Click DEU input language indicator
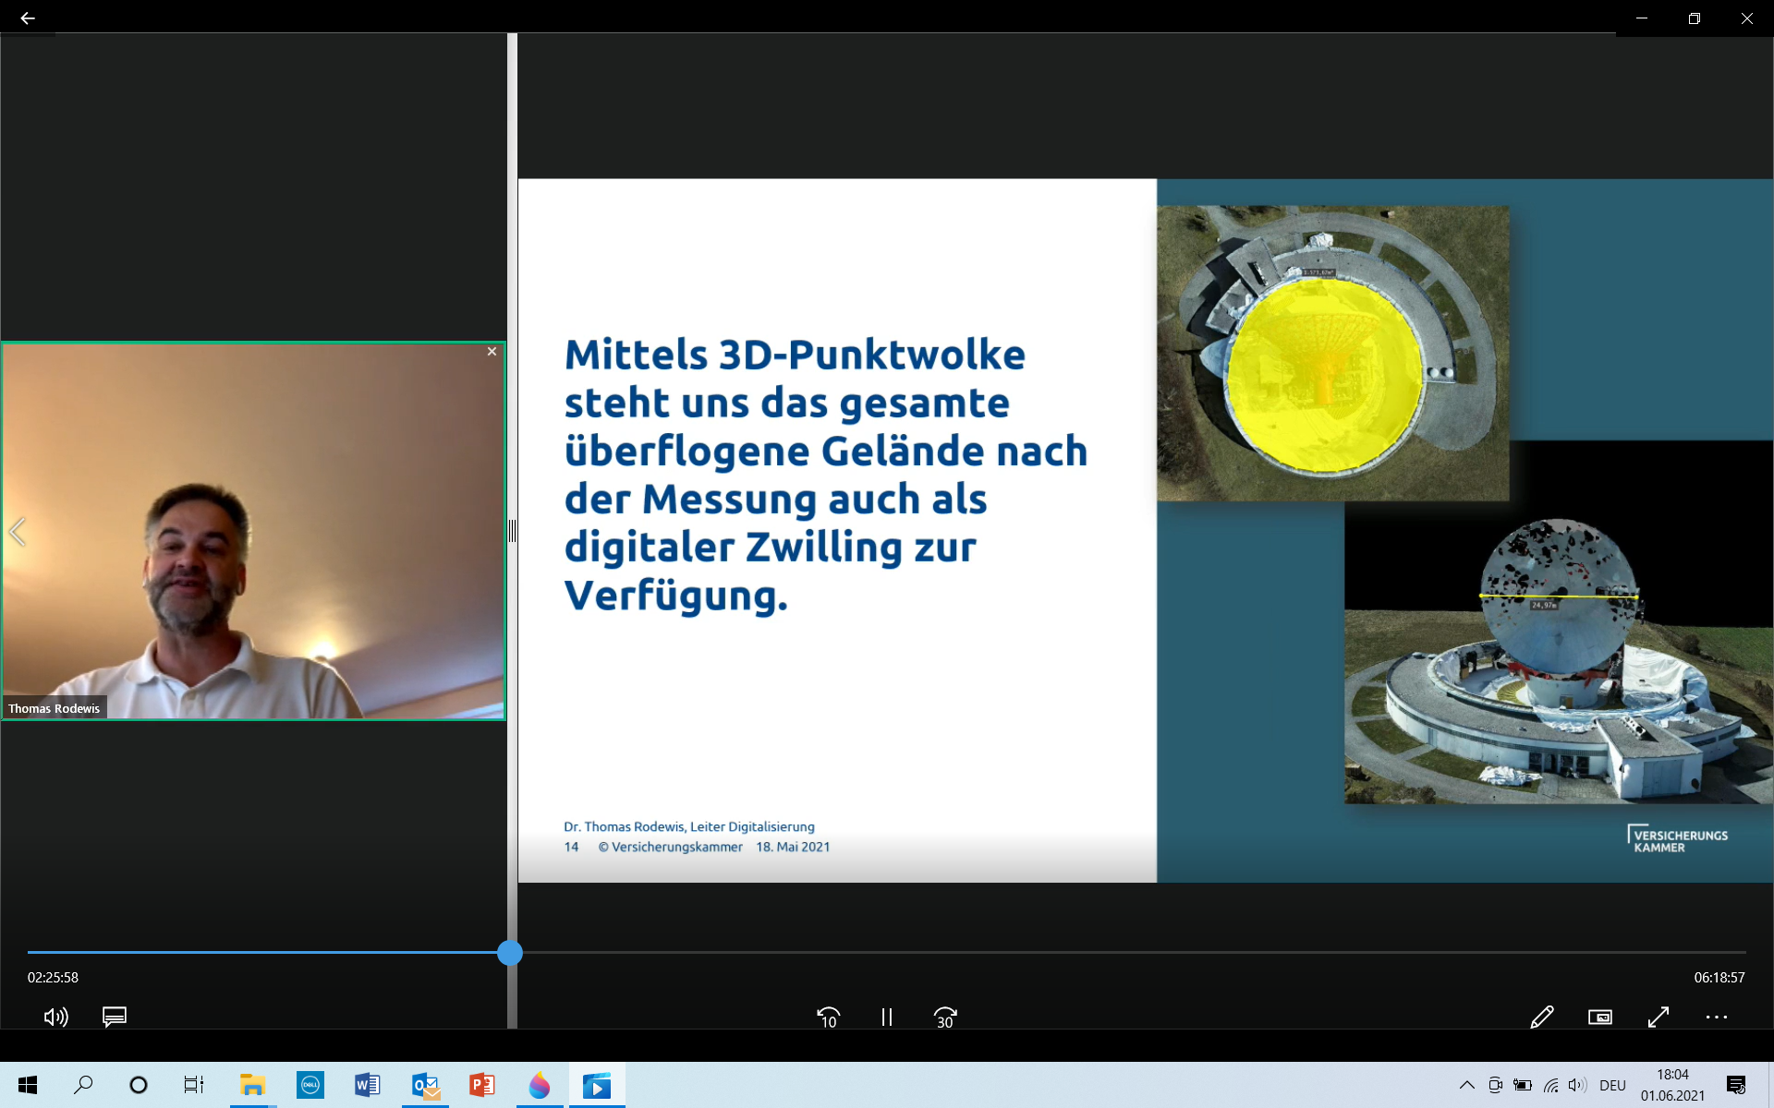The image size is (1774, 1108). pos(1612,1085)
